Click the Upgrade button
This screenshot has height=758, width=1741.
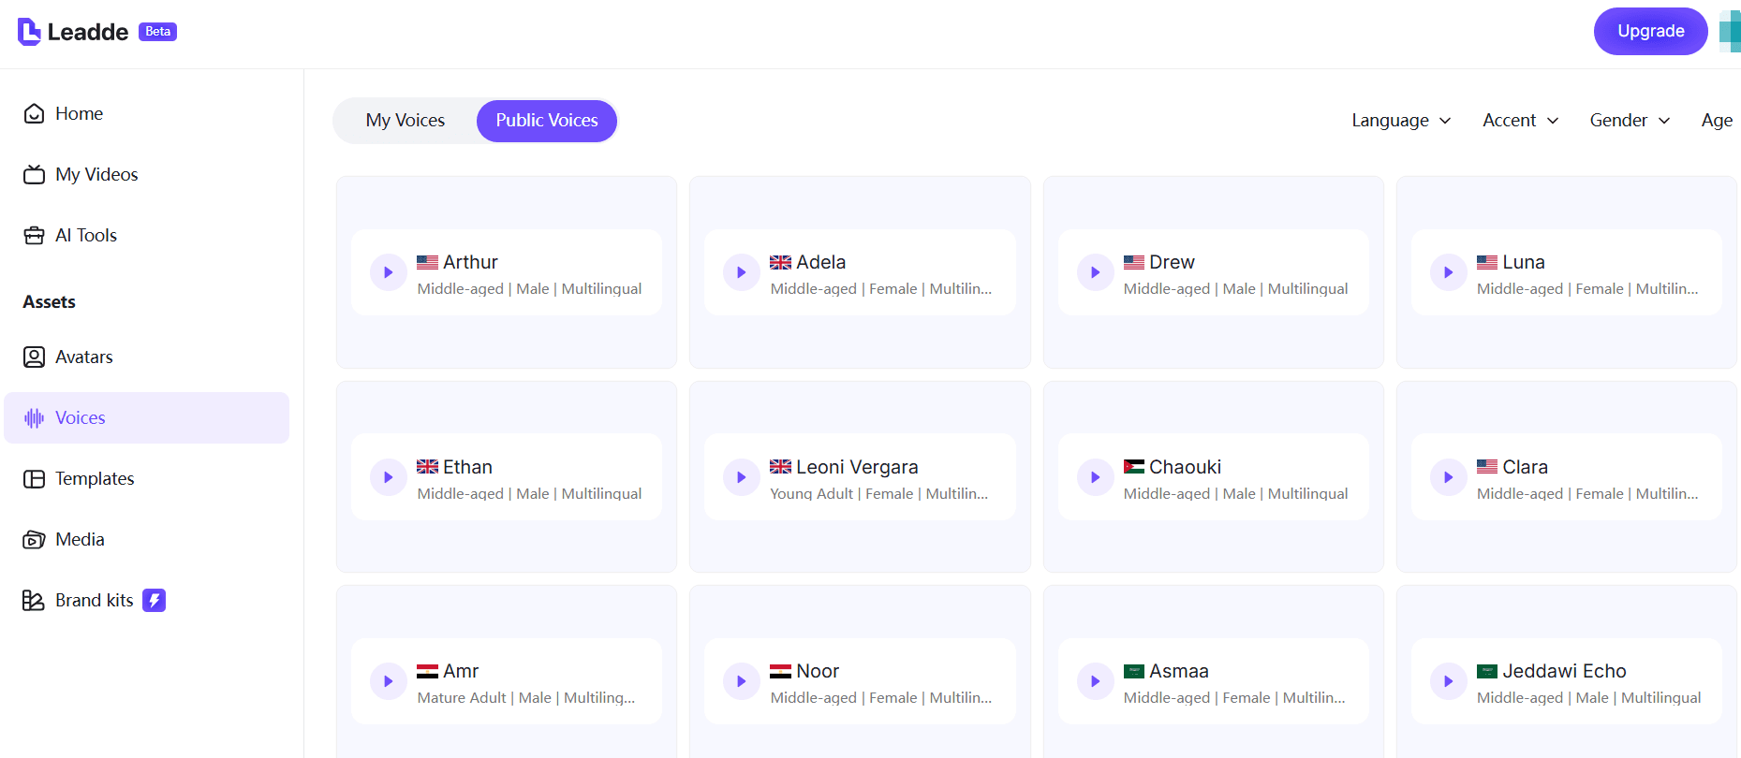1650,31
